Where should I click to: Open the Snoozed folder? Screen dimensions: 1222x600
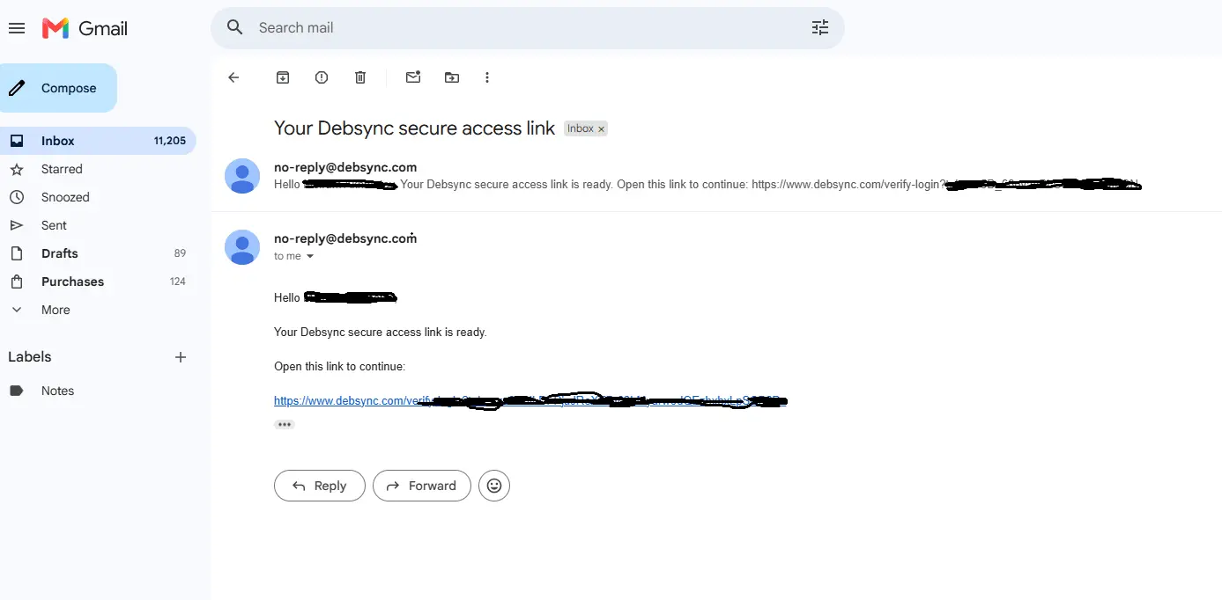point(97,197)
